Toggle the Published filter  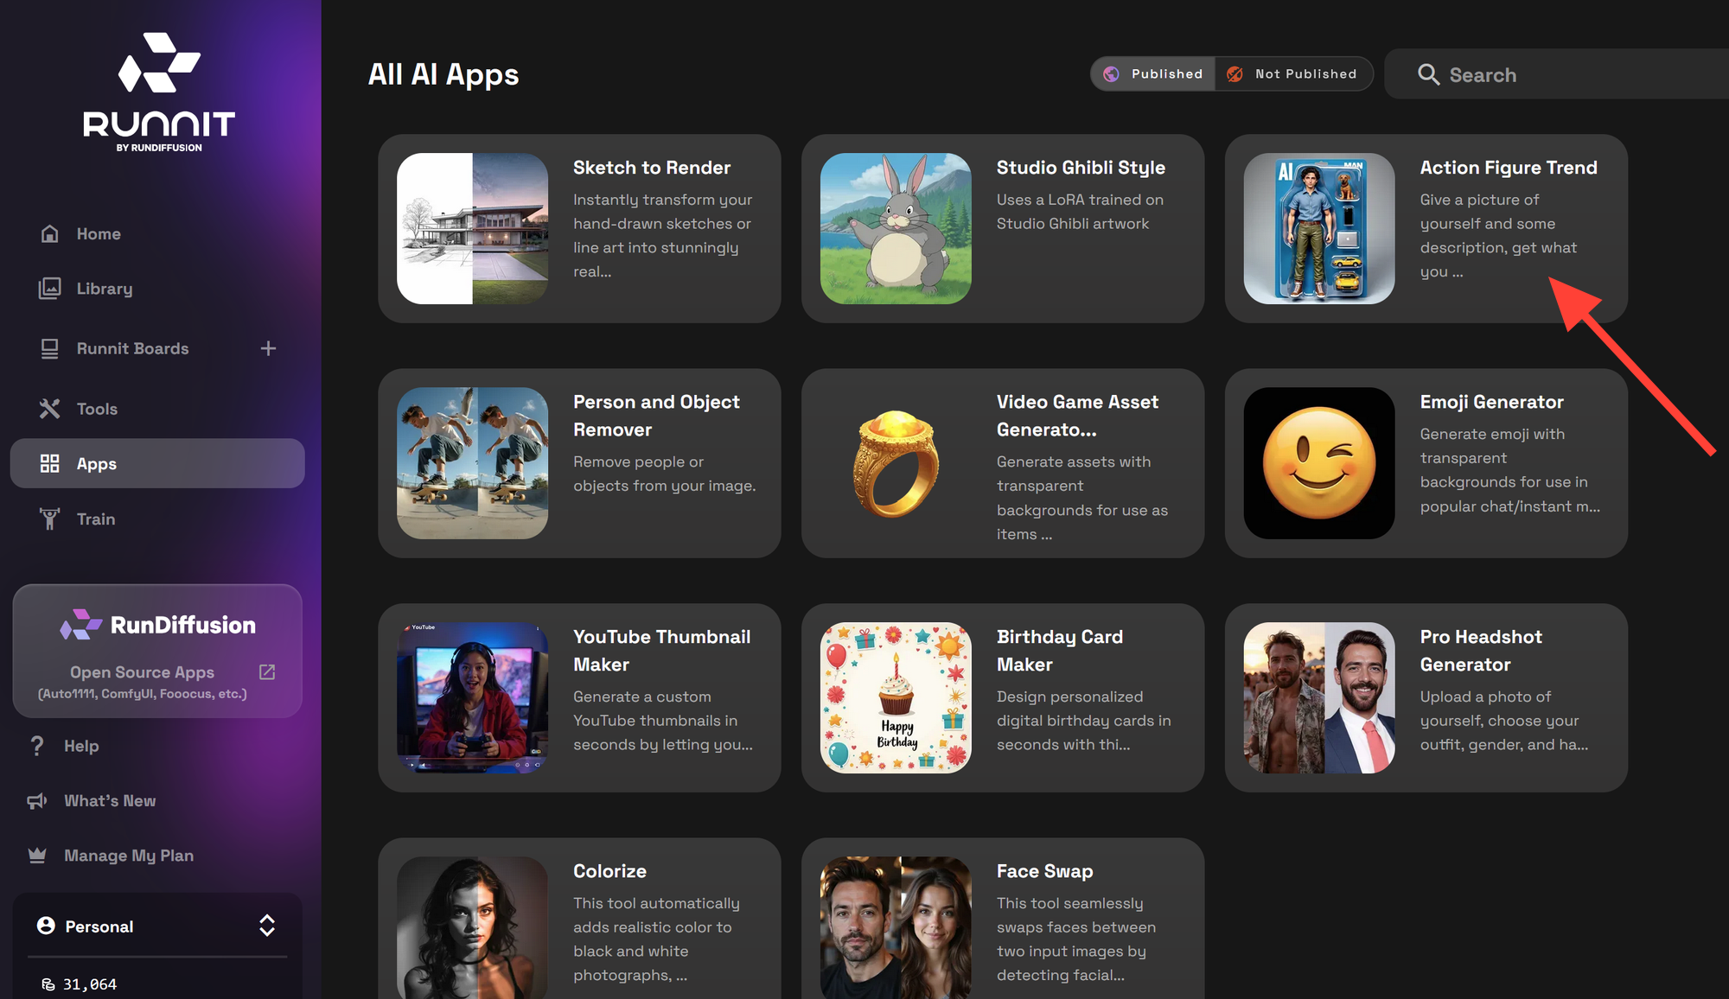click(x=1153, y=74)
